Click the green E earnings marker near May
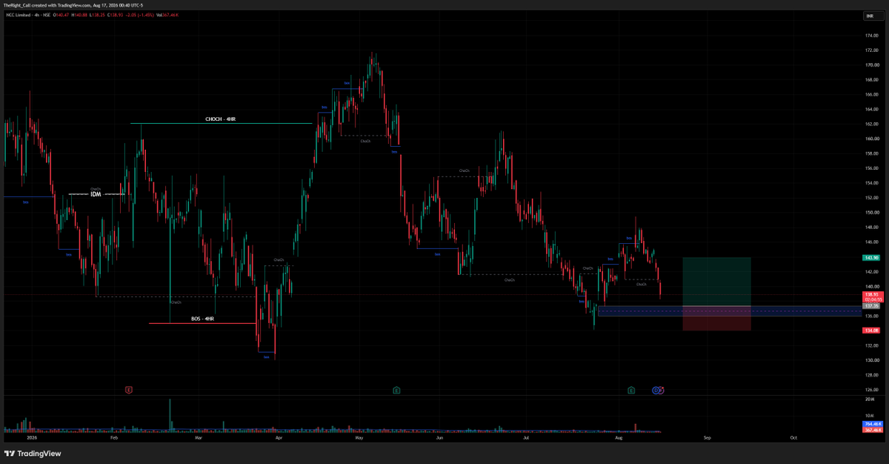The width and height of the screenshot is (889, 464). (397, 389)
